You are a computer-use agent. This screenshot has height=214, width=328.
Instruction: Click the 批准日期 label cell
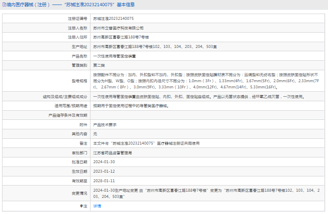click(x=46, y=162)
